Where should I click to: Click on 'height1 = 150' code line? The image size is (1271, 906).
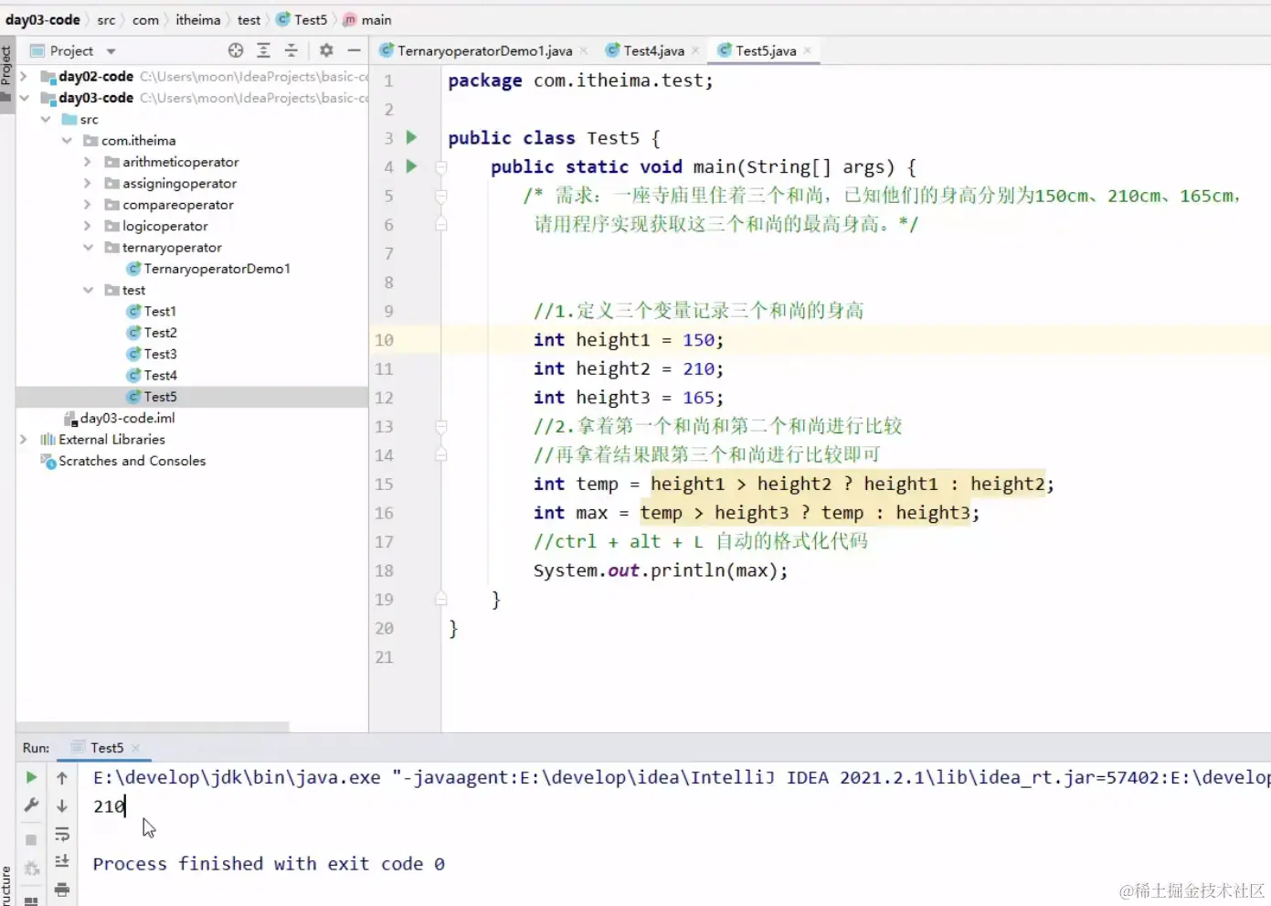pos(629,340)
